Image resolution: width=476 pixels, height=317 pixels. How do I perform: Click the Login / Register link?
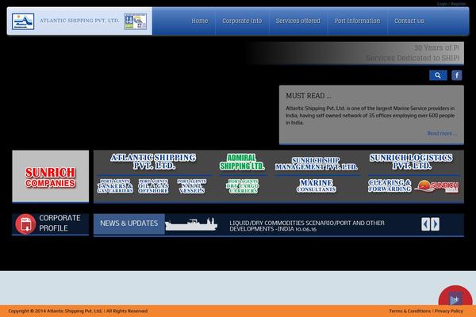coord(451,4)
